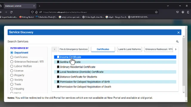Select the Department filter radio button
The height and width of the screenshot is (107, 191).
coord(12,53)
